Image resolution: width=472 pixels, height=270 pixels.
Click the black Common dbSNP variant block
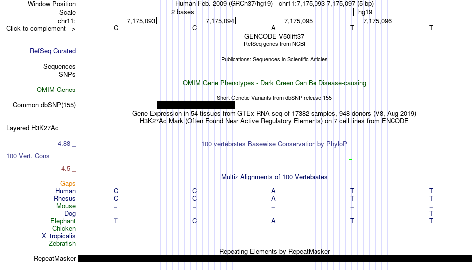click(x=196, y=105)
